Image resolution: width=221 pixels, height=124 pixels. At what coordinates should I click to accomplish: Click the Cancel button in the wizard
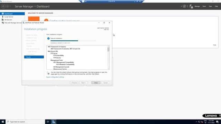pyautogui.click(x=105, y=83)
